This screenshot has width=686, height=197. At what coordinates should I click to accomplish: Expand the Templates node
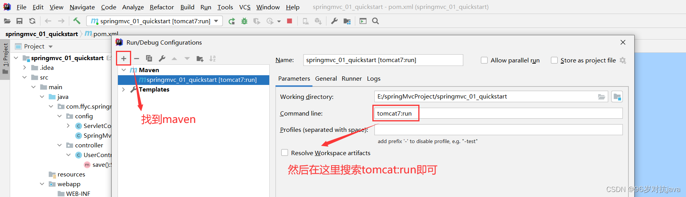(124, 90)
